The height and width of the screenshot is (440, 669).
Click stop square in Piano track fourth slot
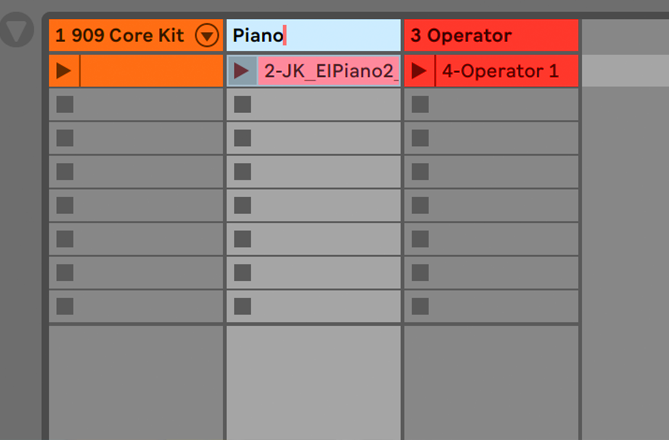point(242,172)
